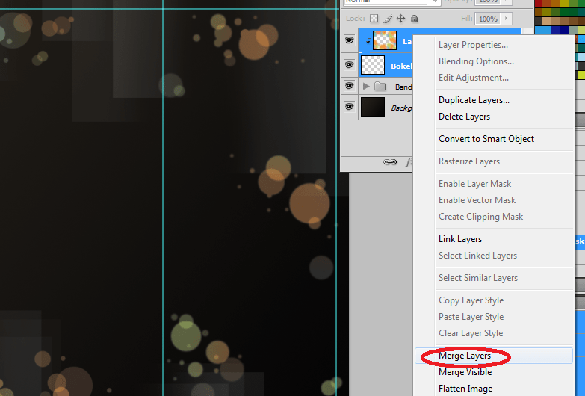
Task: Toggle visibility of the Band group
Action: (349, 86)
